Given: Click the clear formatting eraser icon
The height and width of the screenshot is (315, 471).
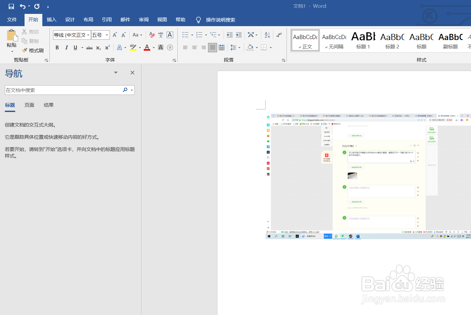Looking at the screenshot, I should [152, 35].
